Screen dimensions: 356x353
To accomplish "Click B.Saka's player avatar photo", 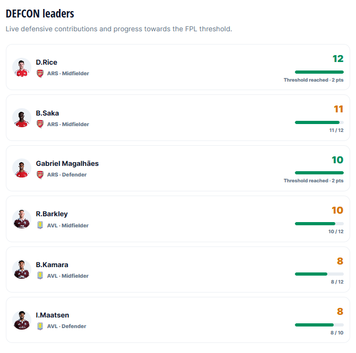I will click(x=22, y=118).
